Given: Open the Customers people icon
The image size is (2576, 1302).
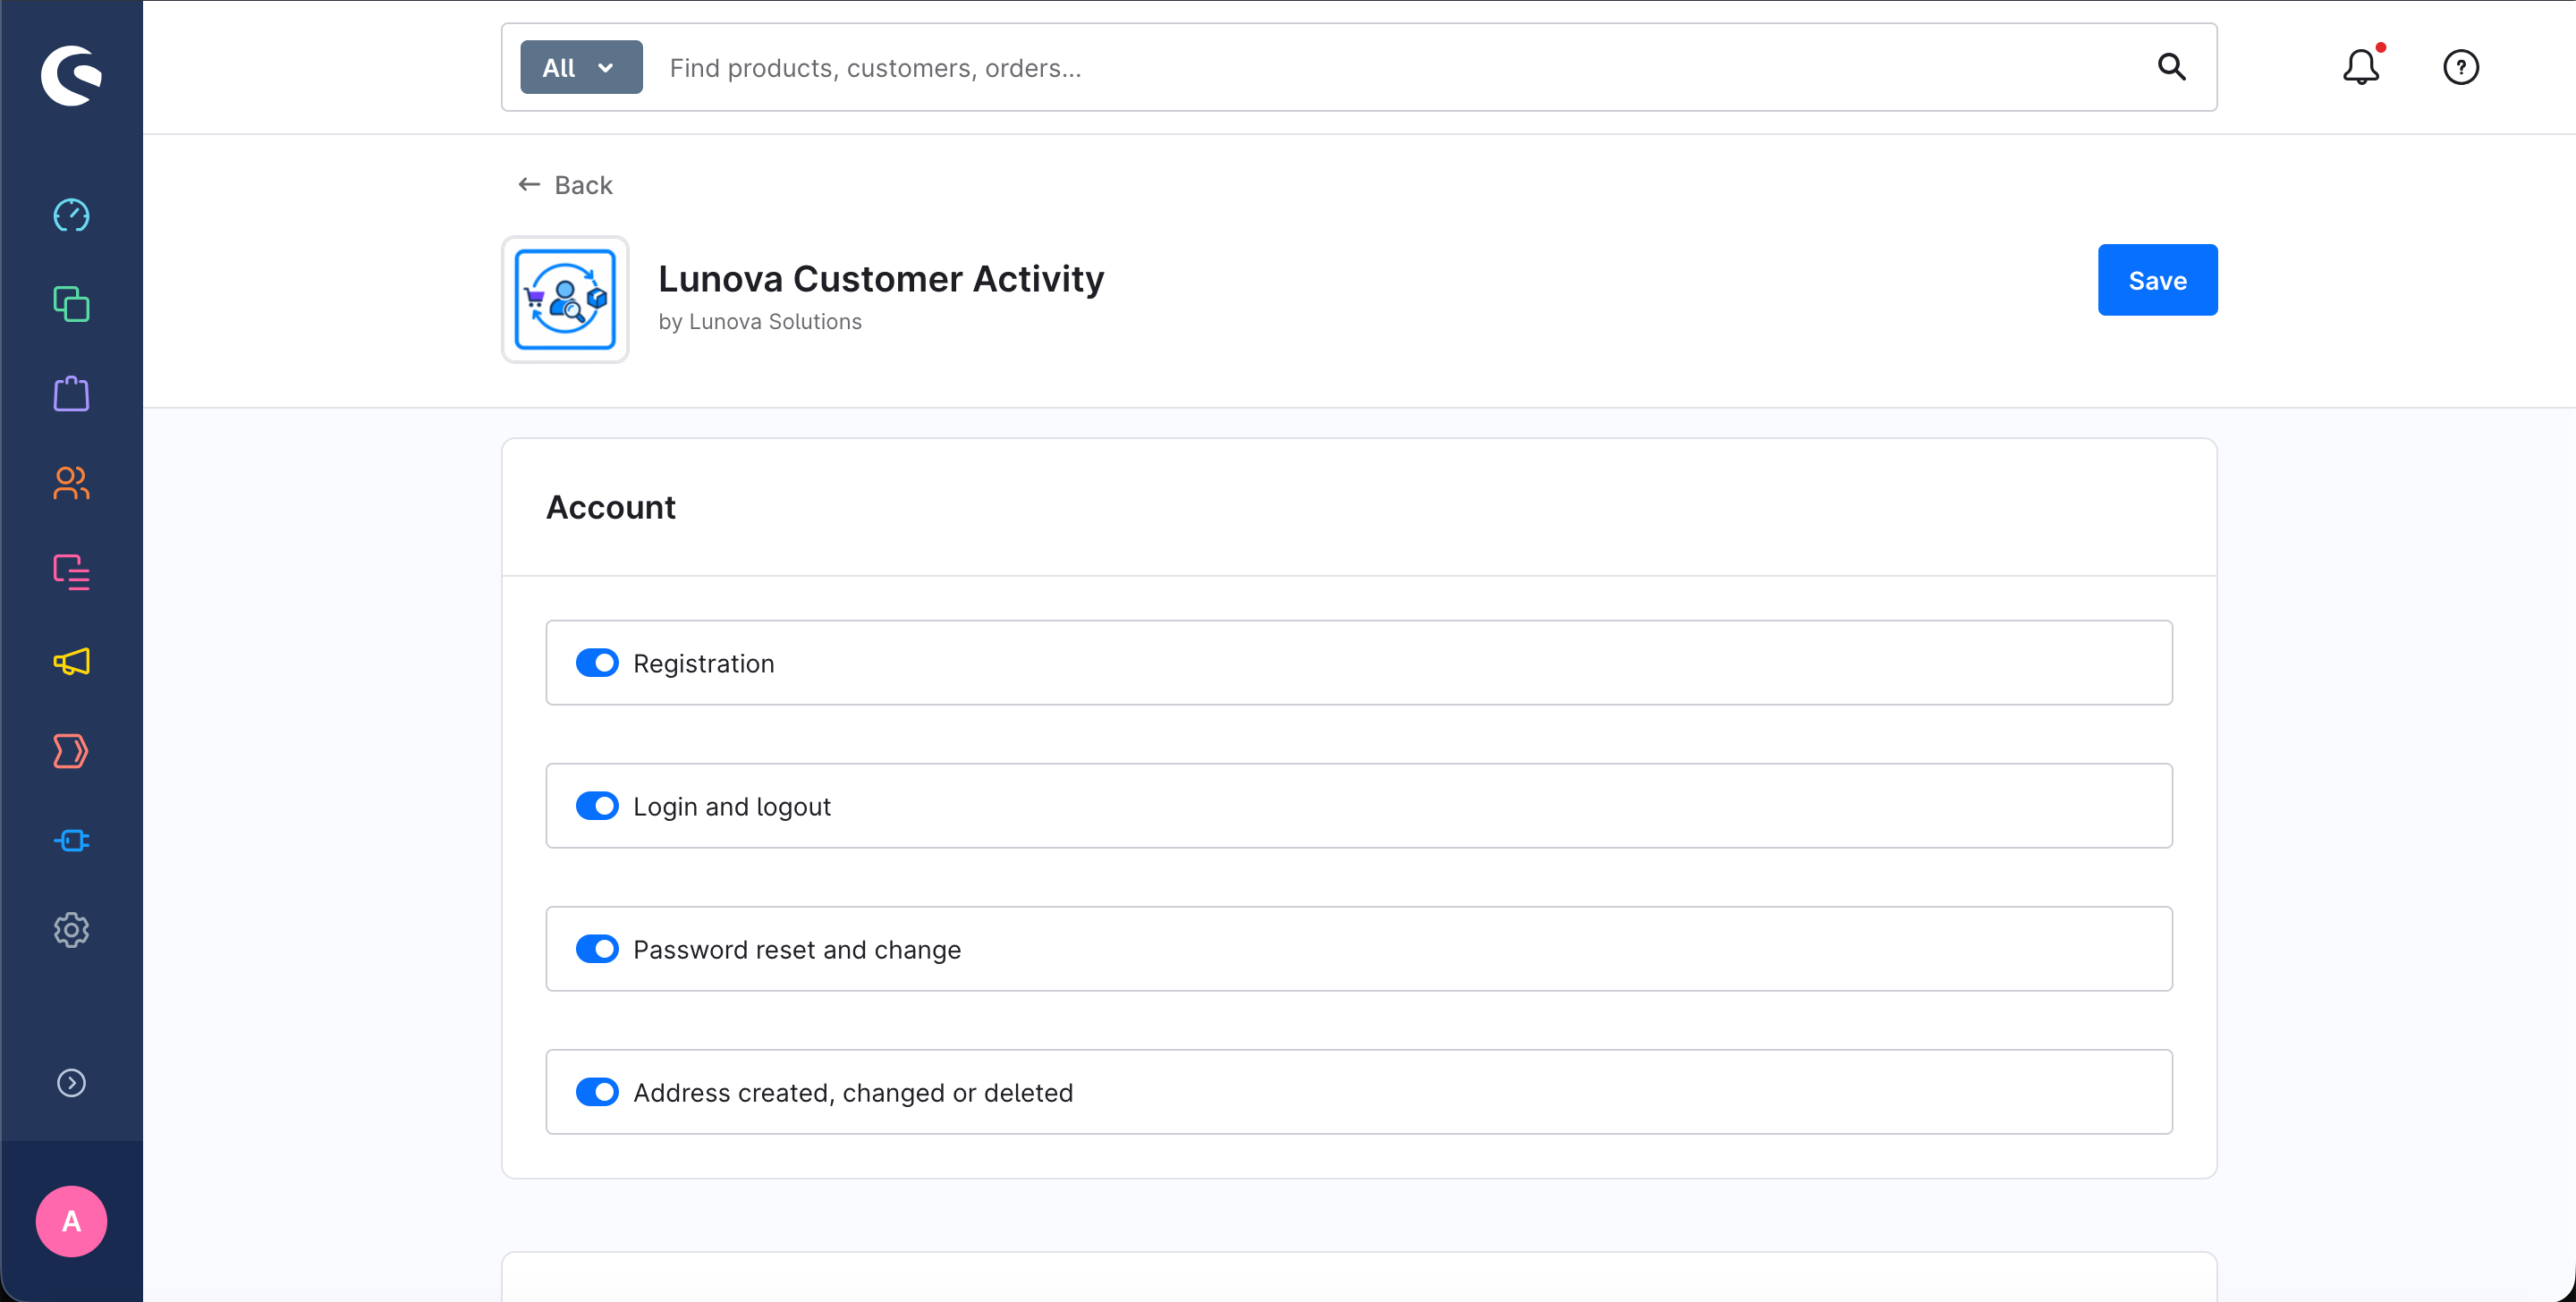Looking at the screenshot, I should coord(71,483).
